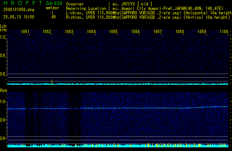Viewport: 232px width, 151px height.
Task: Click the cyan Lch level graph strip
Action: point(118,84)
